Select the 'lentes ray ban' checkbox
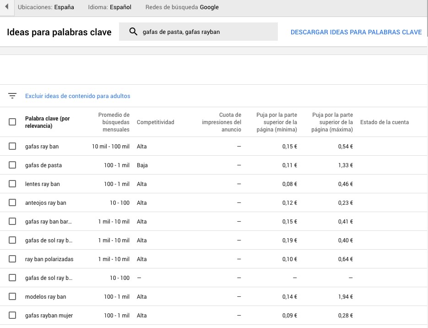The height and width of the screenshot is (328, 428). 12,184
